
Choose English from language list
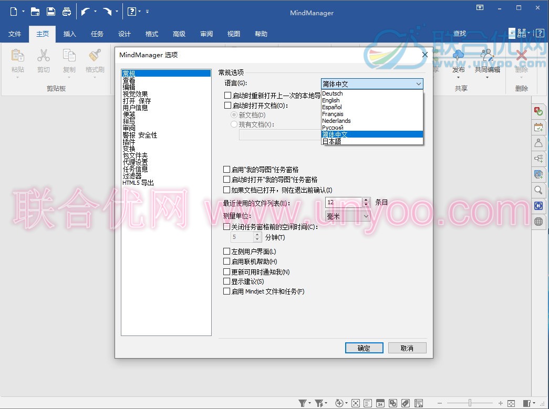pyautogui.click(x=372, y=100)
